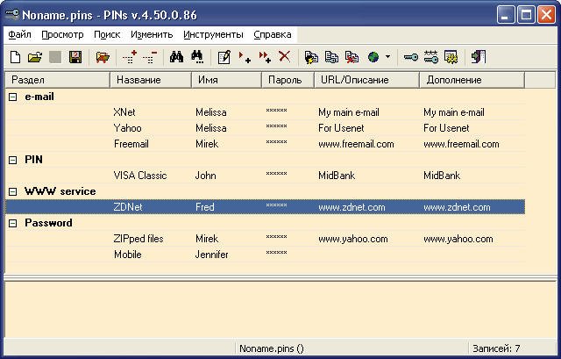Viewport: 561px width, 359px height.
Task: Select the Freemail record
Action: tap(265, 144)
